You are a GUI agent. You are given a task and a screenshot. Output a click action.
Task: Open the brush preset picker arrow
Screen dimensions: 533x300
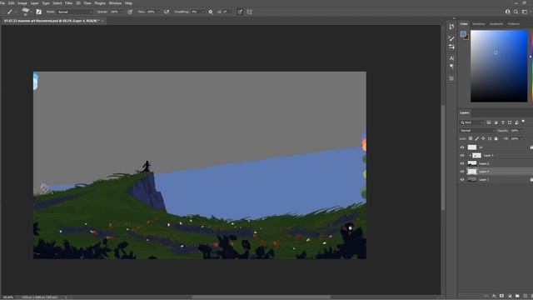[31, 12]
